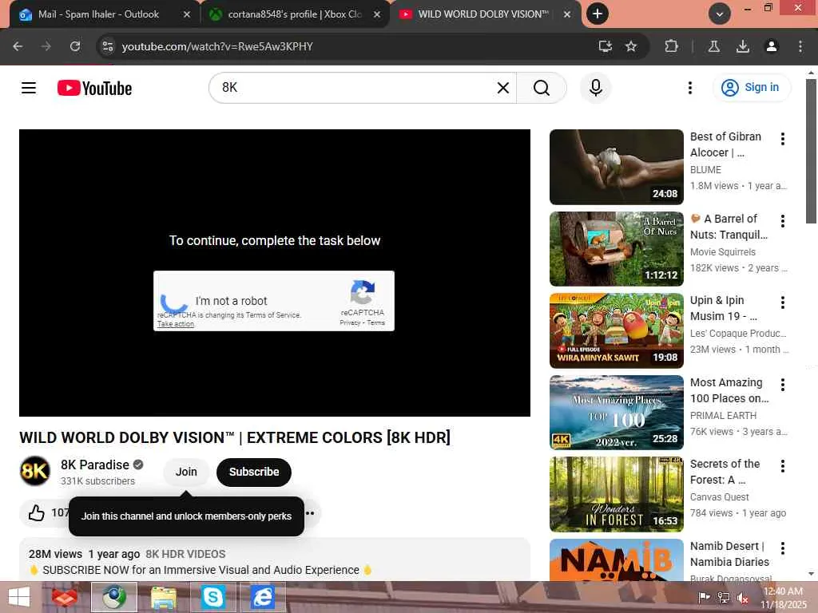Subscribe to 8K Paradise

click(254, 472)
